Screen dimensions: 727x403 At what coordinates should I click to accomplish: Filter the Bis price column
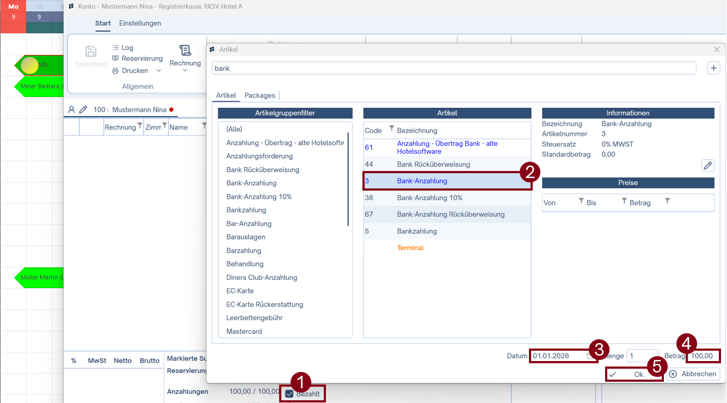point(624,201)
